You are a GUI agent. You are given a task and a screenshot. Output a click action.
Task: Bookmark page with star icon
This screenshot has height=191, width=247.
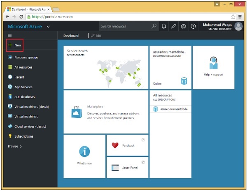[x=233, y=17]
